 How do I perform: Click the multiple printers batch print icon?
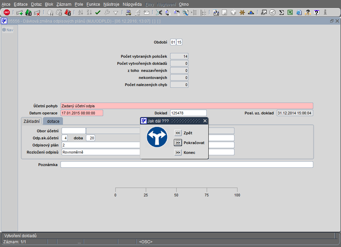[137, 12]
